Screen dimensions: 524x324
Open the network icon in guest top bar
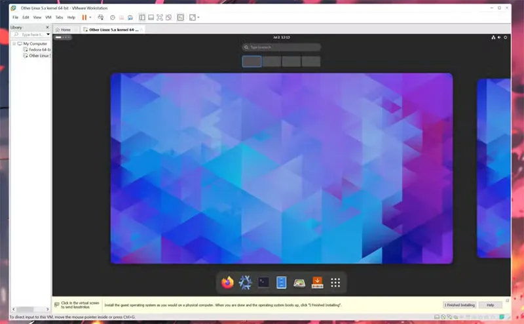point(493,37)
